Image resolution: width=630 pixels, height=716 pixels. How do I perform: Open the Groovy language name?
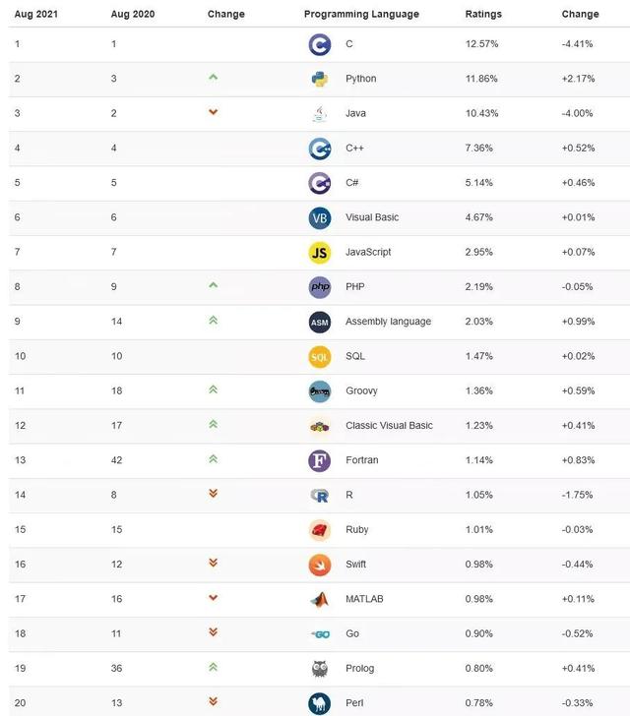[361, 390]
